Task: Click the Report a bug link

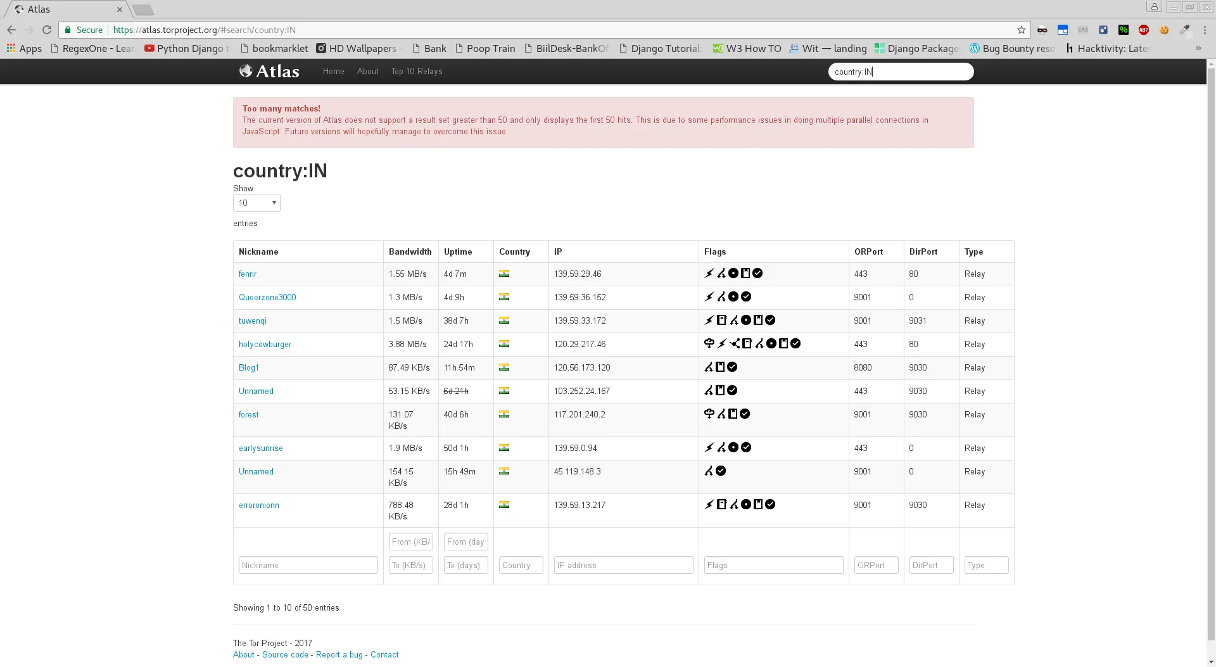Action: pyautogui.click(x=339, y=655)
